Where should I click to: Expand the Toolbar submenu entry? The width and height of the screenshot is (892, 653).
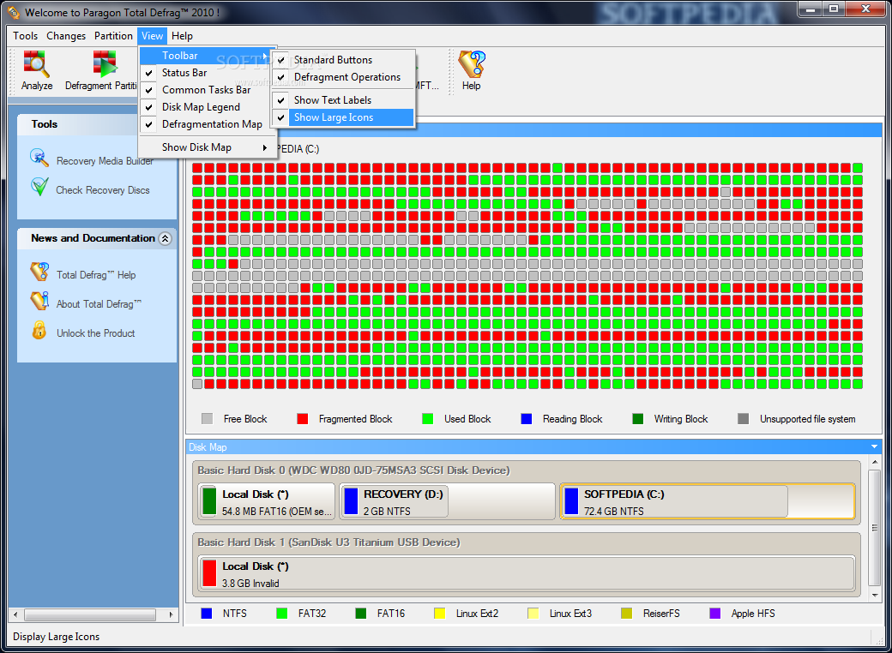click(x=208, y=56)
